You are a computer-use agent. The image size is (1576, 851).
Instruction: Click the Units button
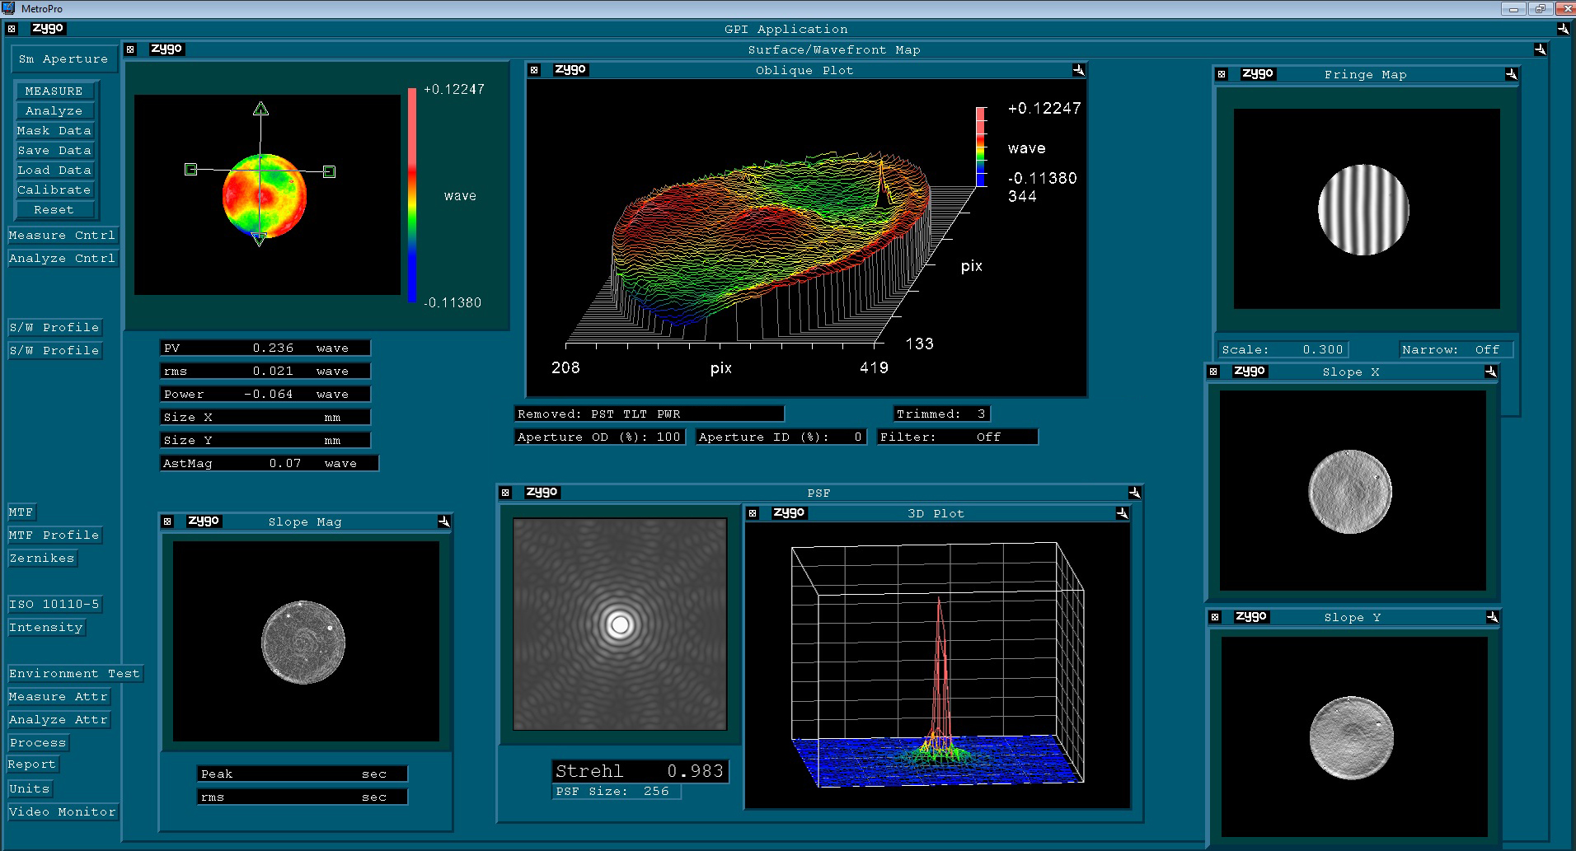tap(30, 789)
